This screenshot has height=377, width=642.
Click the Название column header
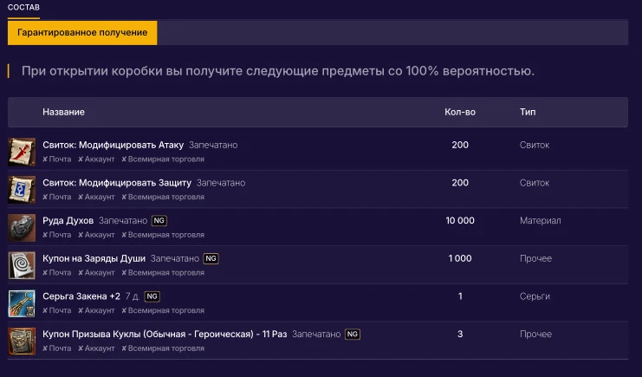[63, 112]
